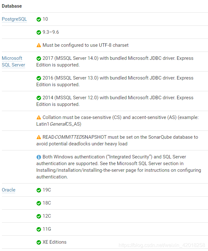This screenshot has height=251, width=208.
Task: Click the text '12C'
Action: coord(47,216)
